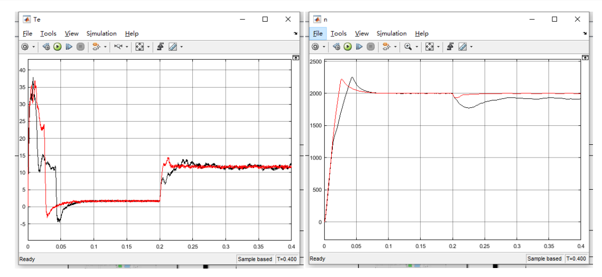
Task: Scale axes limits in n scope
Action: pos(430,47)
